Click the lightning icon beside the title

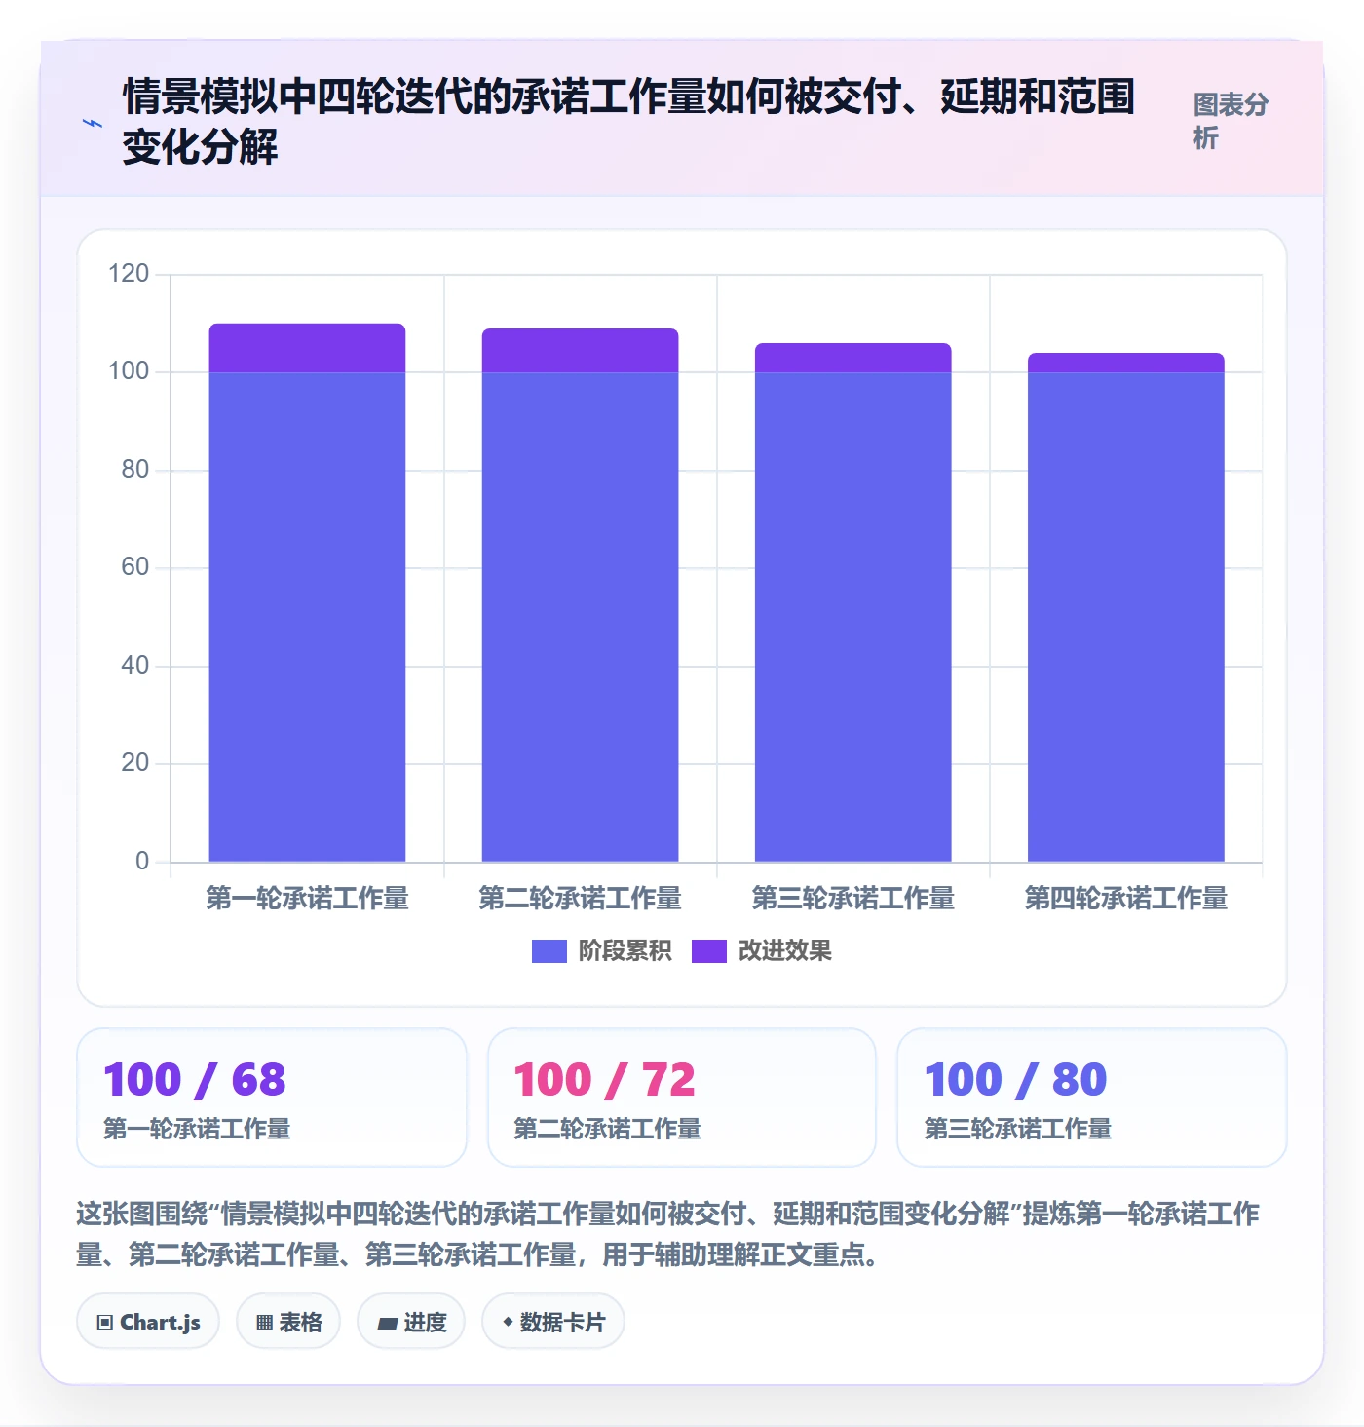pyautogui.click(x=93, y=123)
